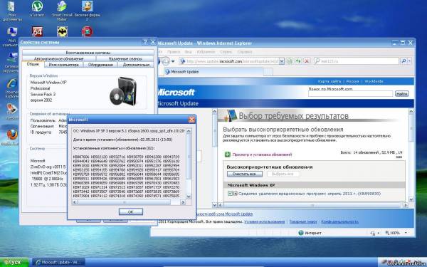Image resolution: width=427 pixels, height=267 pixels.
Task: Open the Worldwide link in page header
Action: coord(374,81)
